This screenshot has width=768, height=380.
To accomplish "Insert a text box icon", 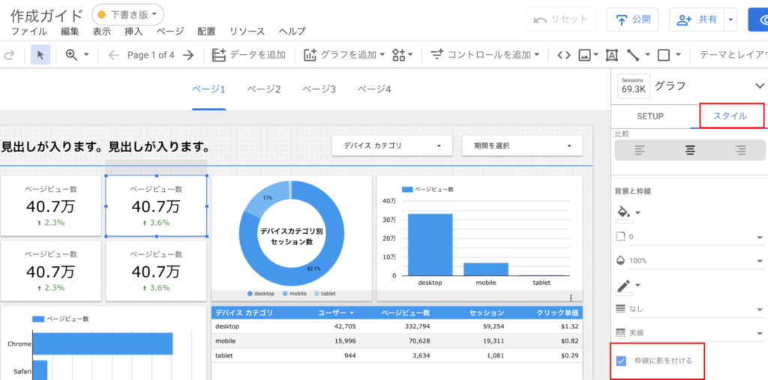I will (x=611, y=55).
